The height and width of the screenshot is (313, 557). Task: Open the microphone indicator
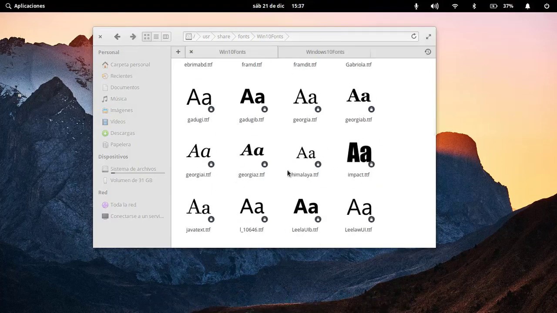(416, 6)
